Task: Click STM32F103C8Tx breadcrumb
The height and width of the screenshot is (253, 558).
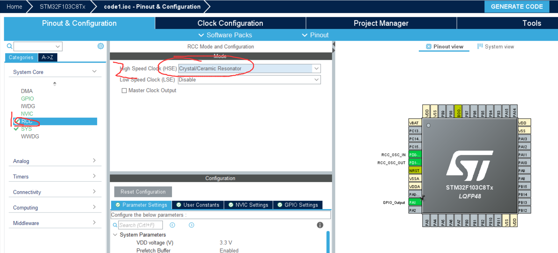Action: 62,7
